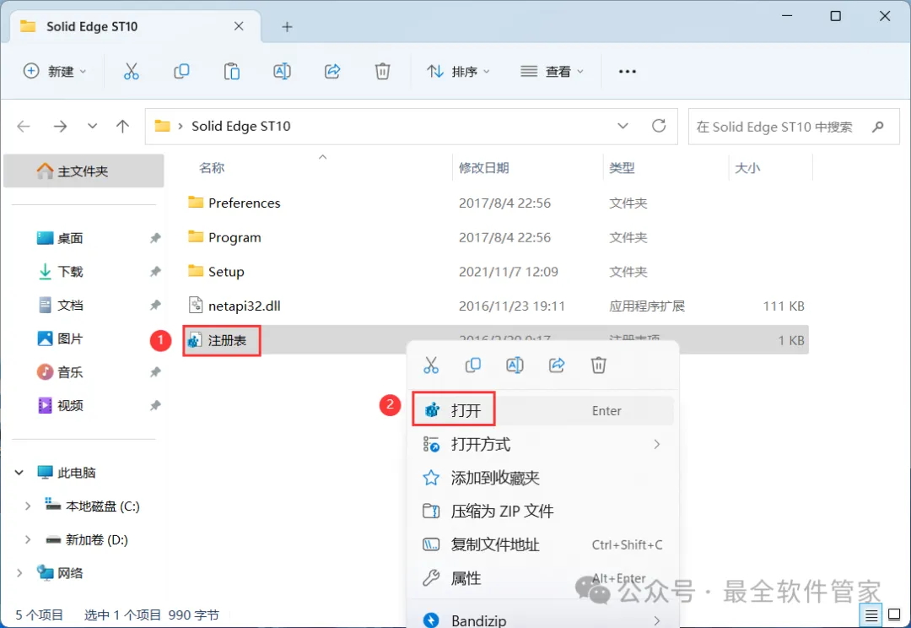Select 复制文件地址 menu entry
Image resolution: width=911 pixels, height=628 pixels.
pyautogui.click(x=542, y=544)
